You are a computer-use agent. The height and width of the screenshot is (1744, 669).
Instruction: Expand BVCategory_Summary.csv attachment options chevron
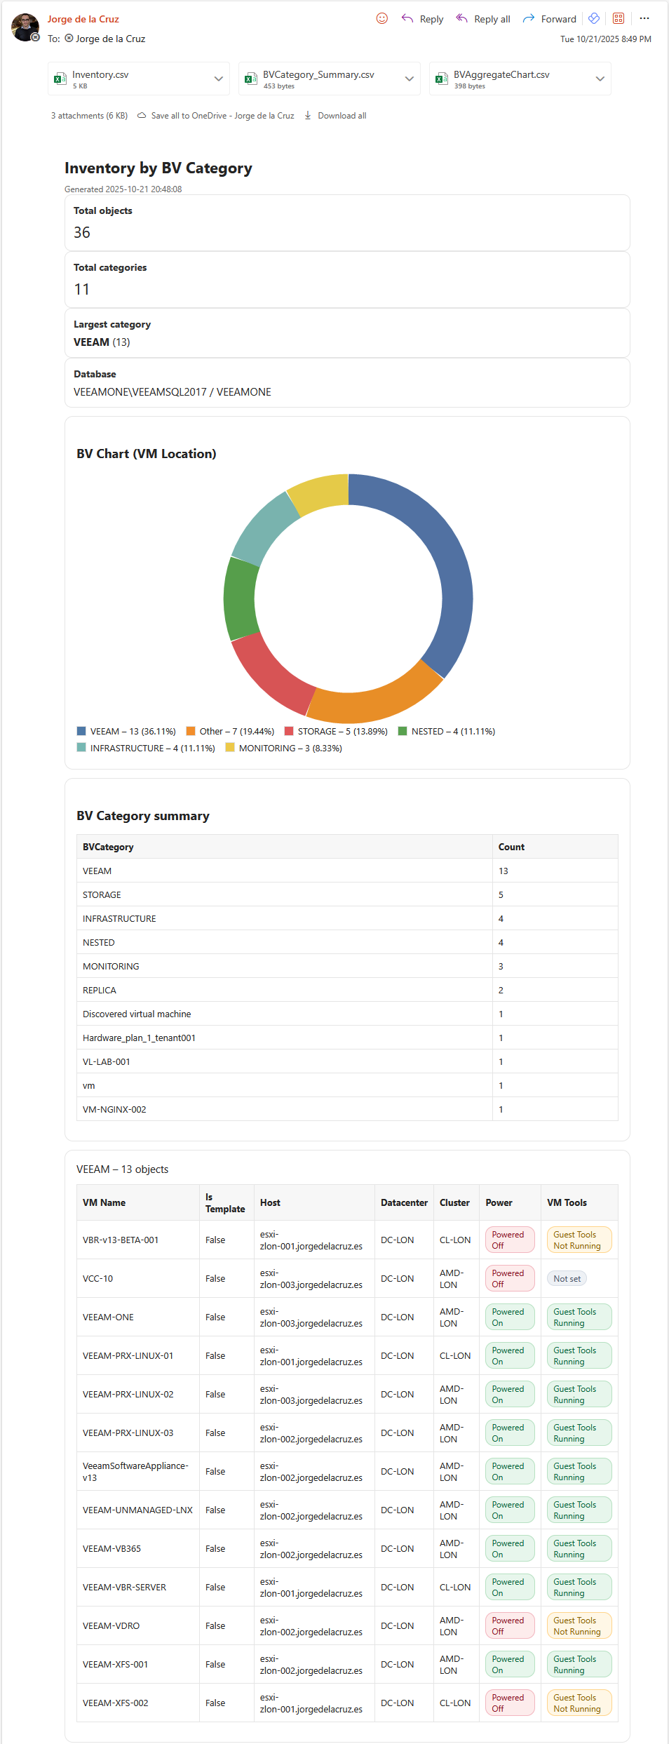[410, 79]
